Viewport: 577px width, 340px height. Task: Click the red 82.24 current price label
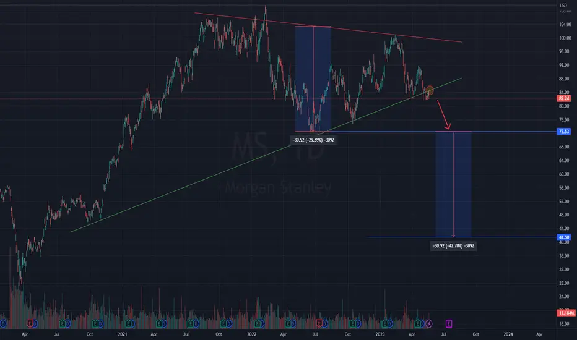[x=564, y=98]
